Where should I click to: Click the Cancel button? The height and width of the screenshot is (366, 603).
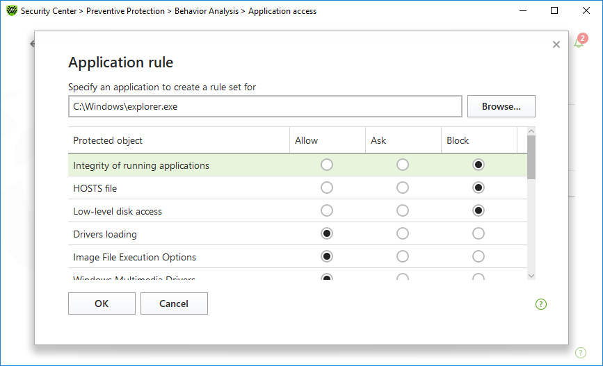point(174,303)
